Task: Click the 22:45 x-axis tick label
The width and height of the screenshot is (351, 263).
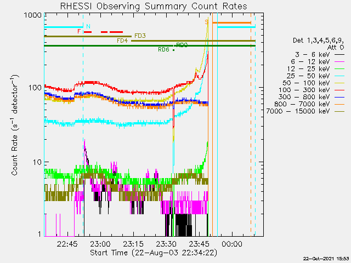Action: (67, 244)
